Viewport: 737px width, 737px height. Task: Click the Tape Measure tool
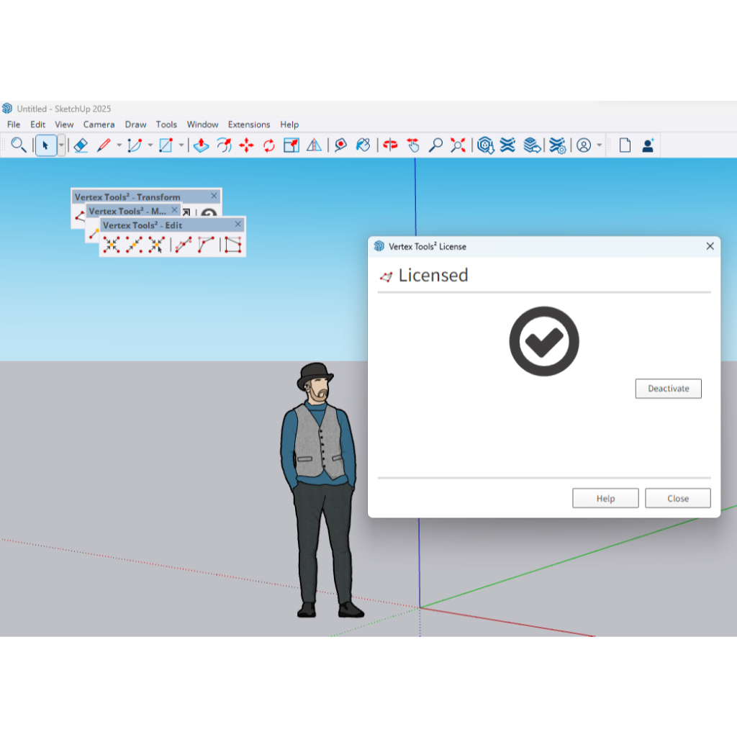pyautogui.click(x=340, y=145)
